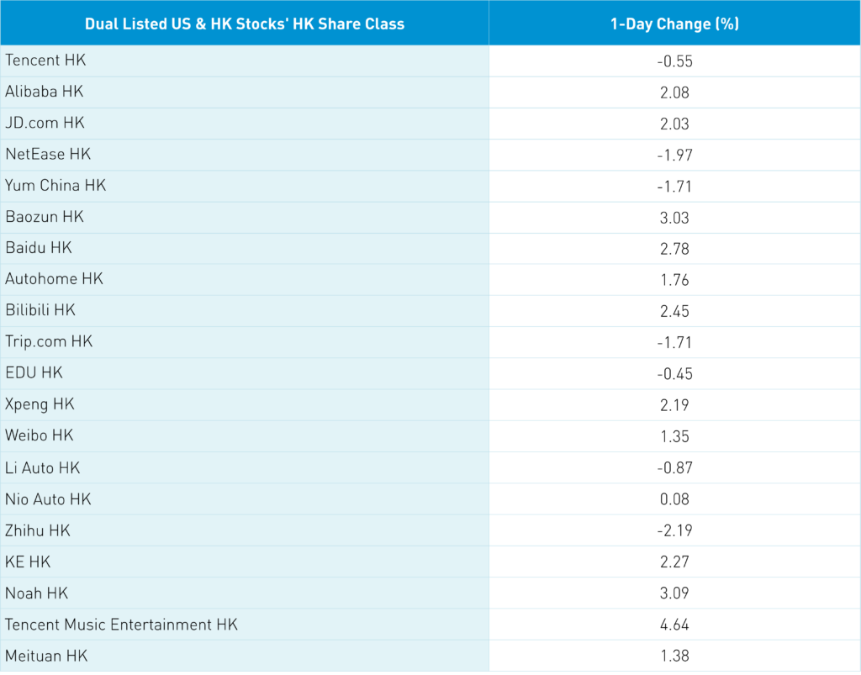Click the 3.09 value for Noah HK
861x675 pixels.
coord(674,593)
